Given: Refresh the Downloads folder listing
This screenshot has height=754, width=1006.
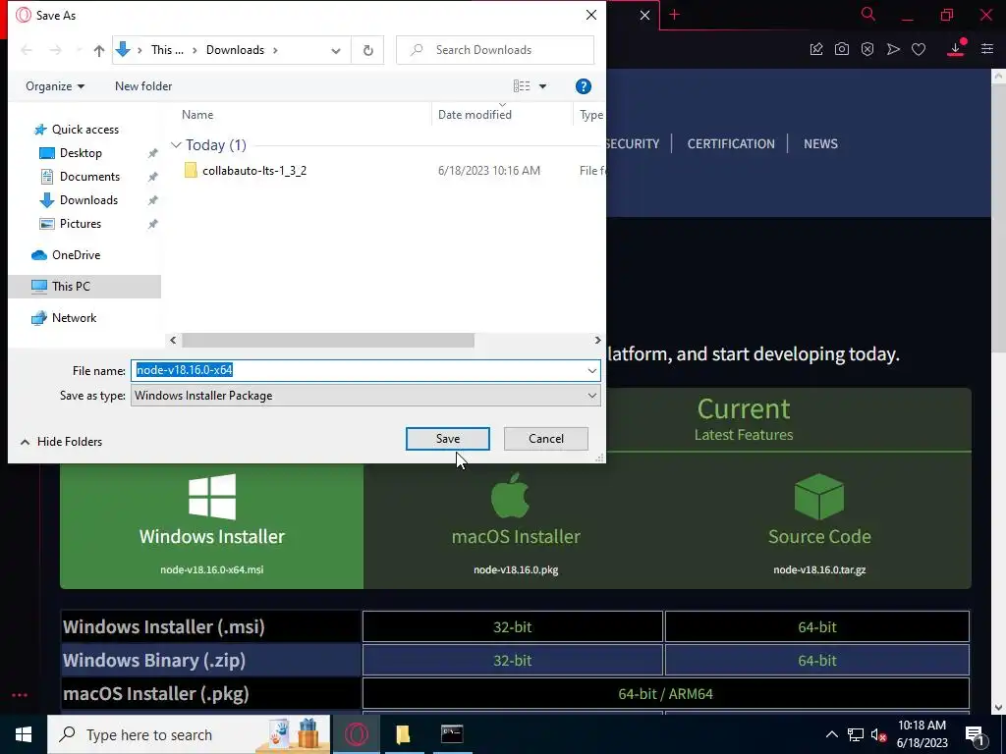Looking at the screenshot, I should click(x=367, y=50).
